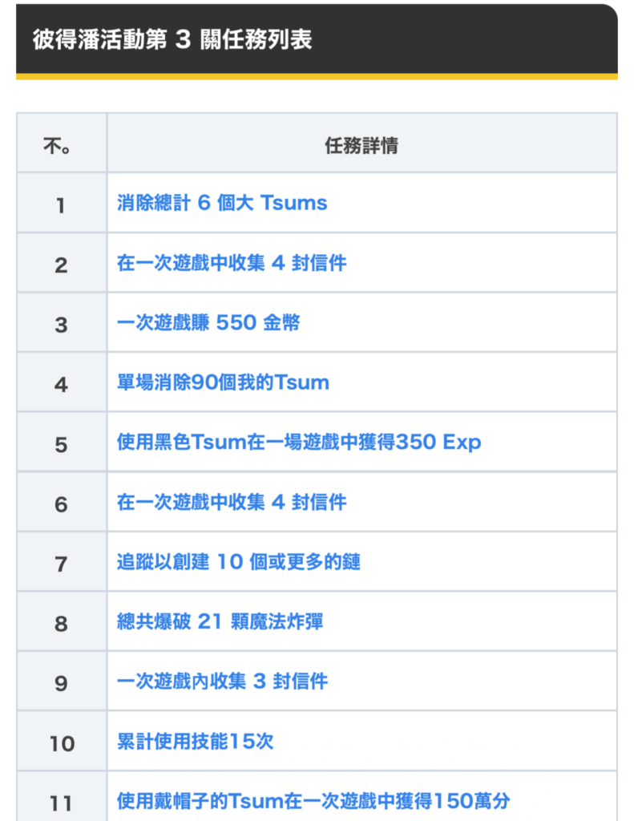Click the 任務詳情 column header
The height and width of the screenshot is (821, 634).
tap(361, 145)
